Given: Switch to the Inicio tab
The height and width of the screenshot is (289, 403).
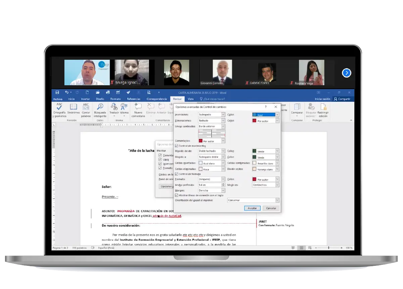Looking at the screenshot, I should pos(71,99).
